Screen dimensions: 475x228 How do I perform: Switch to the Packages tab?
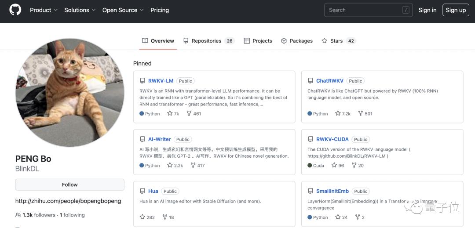[x=297, y=41]
